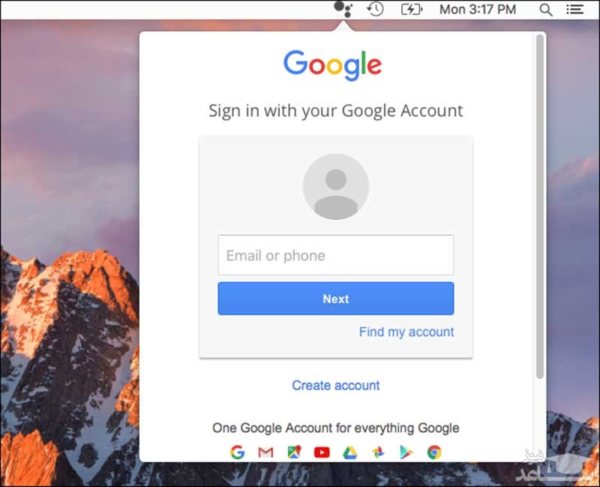The width and height of the screenshot is (600, 487).
Task: Open the Notification Center list icon
Action: [x=574, y=9]
